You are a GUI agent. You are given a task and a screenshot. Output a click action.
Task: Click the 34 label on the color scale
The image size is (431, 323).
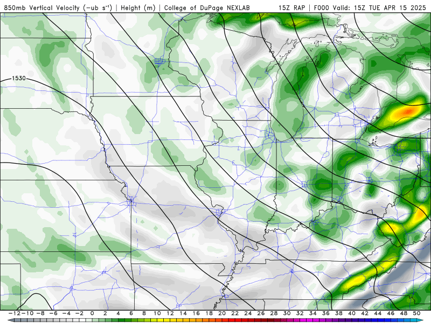(x=313, y=313)
